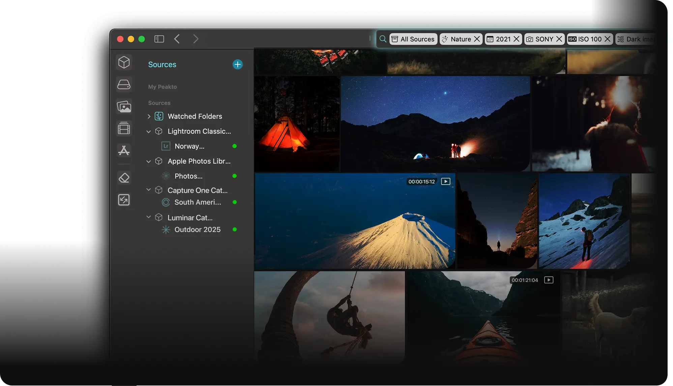Toggle the sidebar panel icon
The height and width of the screenshot is (386, 673).
(x=159, y=39)
